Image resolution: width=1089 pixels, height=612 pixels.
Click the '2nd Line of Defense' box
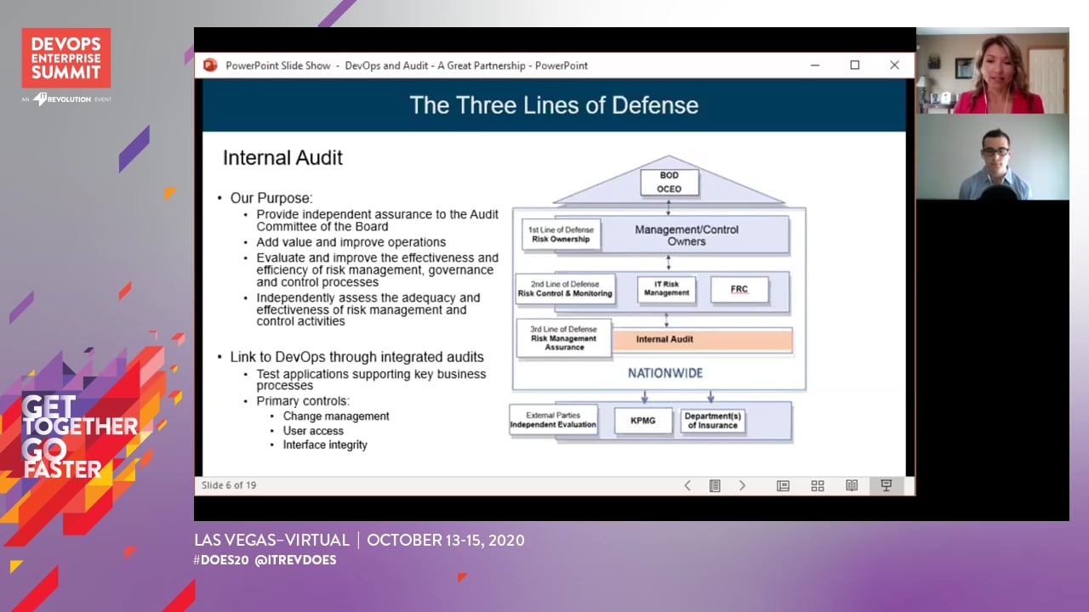point(565,289)
